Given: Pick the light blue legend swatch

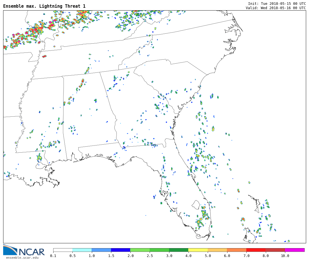Looking at the screenshot, I should pos(102,250).
